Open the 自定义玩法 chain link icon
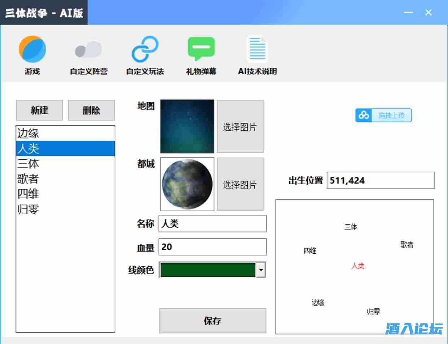Screen dimensions: 448x344 point(145,49)
